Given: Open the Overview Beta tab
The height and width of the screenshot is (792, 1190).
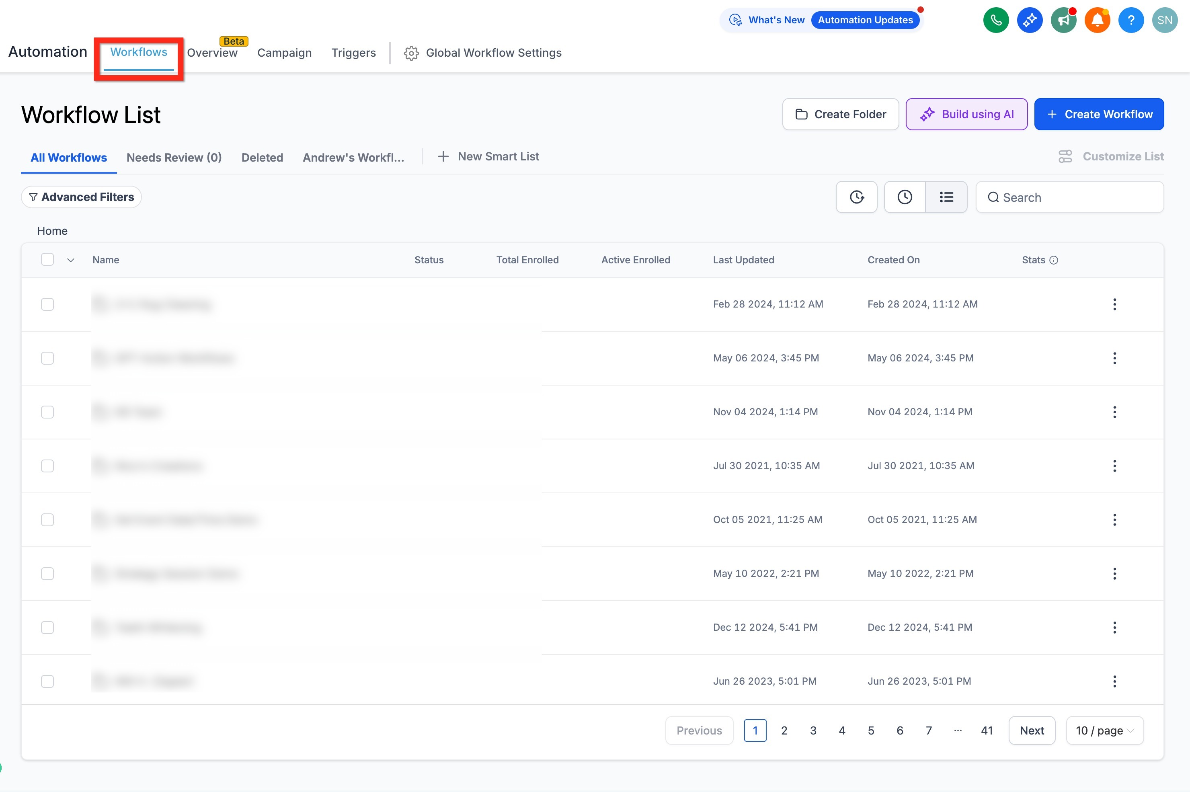Looking at the screenshot, I should [212, 53].
